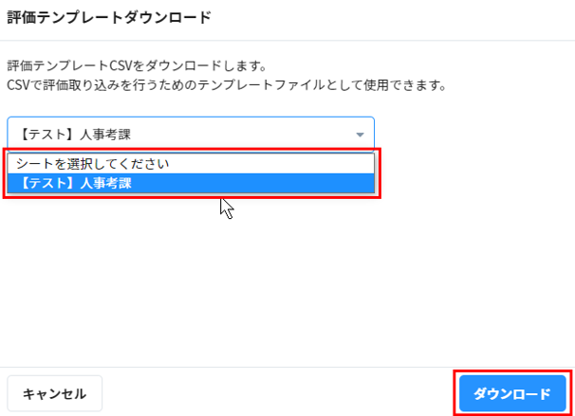This screenshot has height=416, width=575.
Task: Click the CSVで評価取り込み description text
Action: point(226,85)
